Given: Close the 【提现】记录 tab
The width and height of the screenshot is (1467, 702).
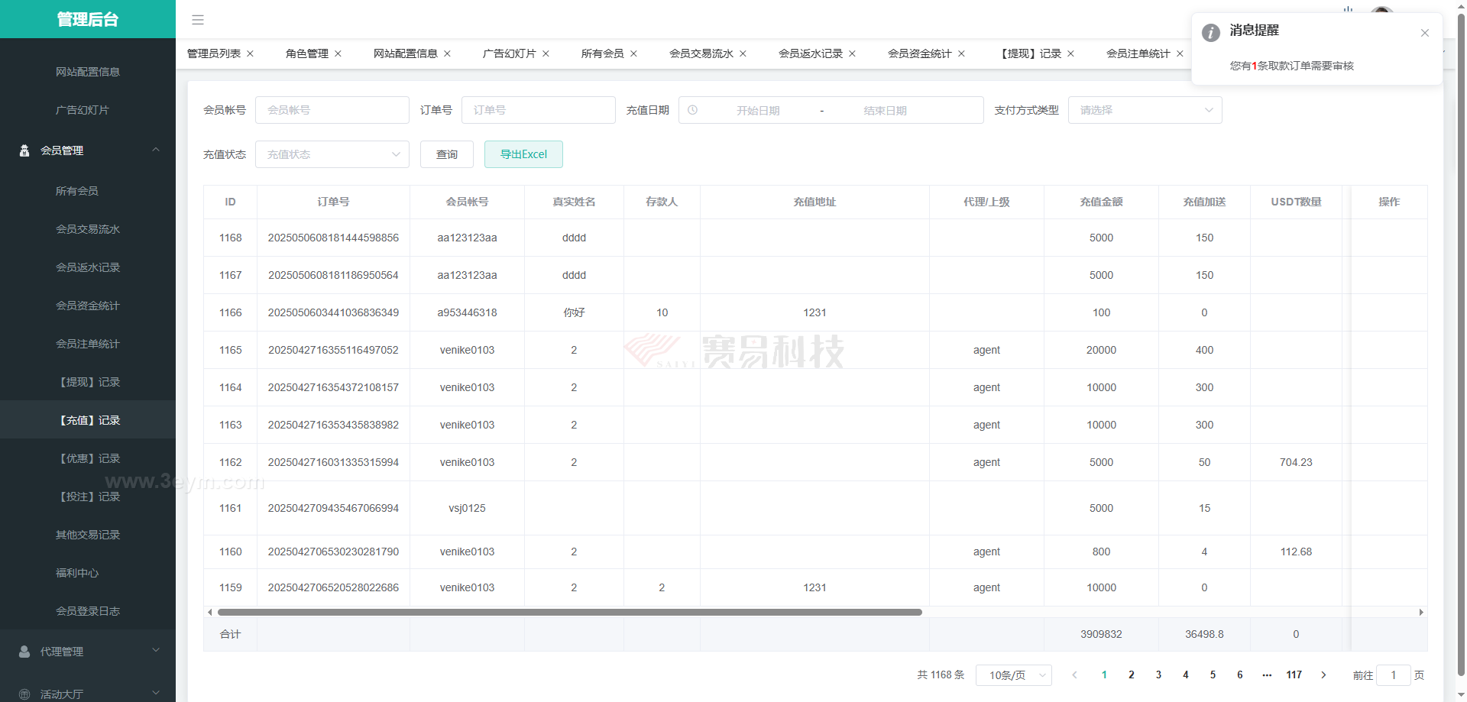Looking at the screenshot, I should coord(1070,53).
